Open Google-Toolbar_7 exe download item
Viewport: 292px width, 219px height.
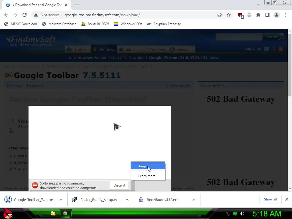coord(29,200)
